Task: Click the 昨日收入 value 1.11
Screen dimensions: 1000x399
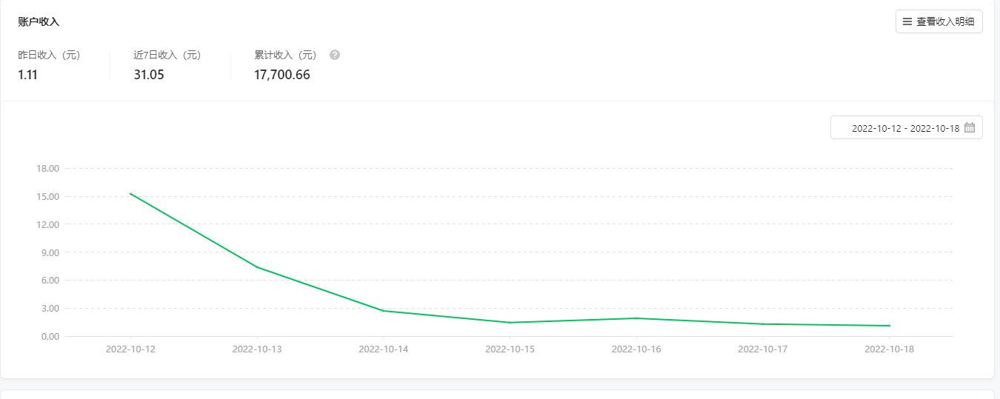Action: pos(27,75)
